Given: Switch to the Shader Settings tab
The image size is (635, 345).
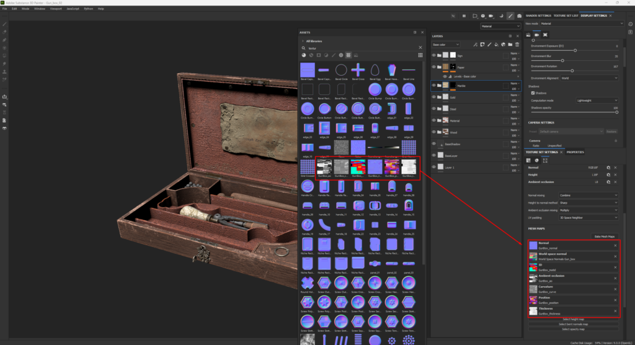Looking at the screenshot, I should pyautogui.click(x=538, y=16).
